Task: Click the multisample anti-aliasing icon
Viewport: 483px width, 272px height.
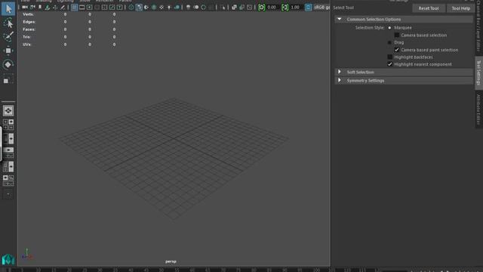Action: 204,7
